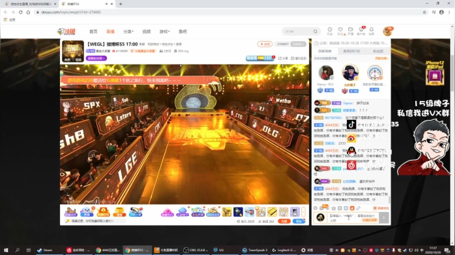This screenshot has width=455, height=255.
Task: Click the middle ranked user avatar
Action: [x=350, y=73]
